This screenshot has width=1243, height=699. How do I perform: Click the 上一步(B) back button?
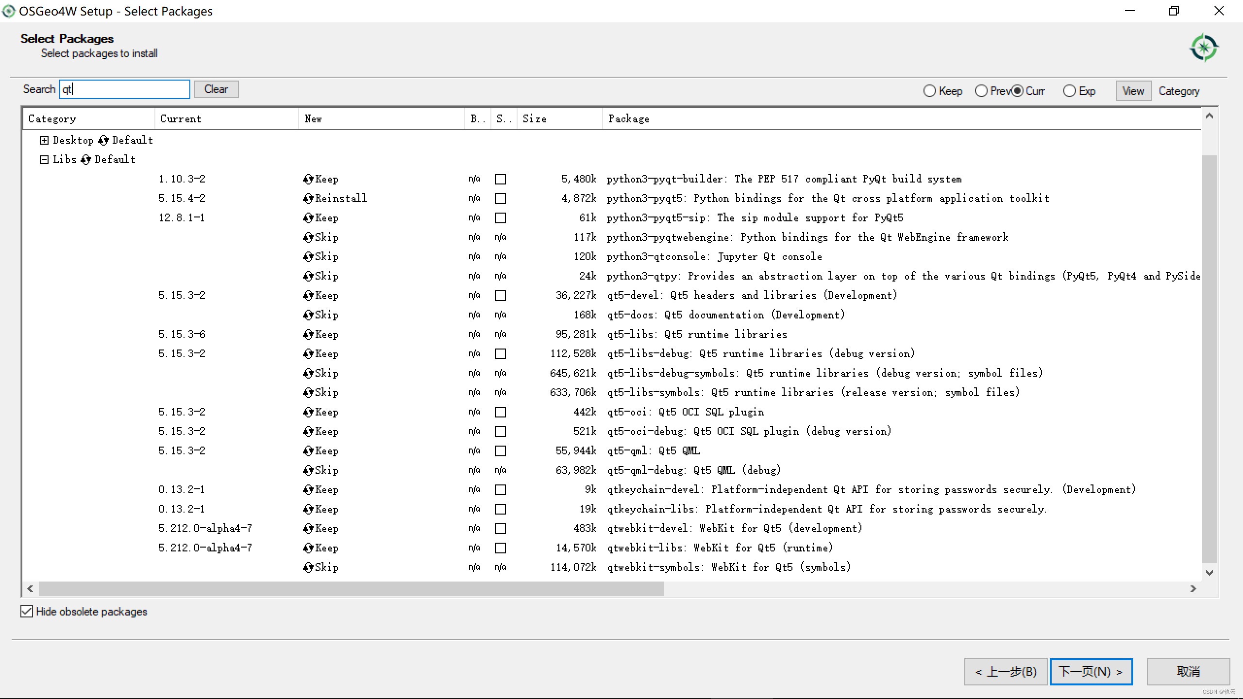1006,672
